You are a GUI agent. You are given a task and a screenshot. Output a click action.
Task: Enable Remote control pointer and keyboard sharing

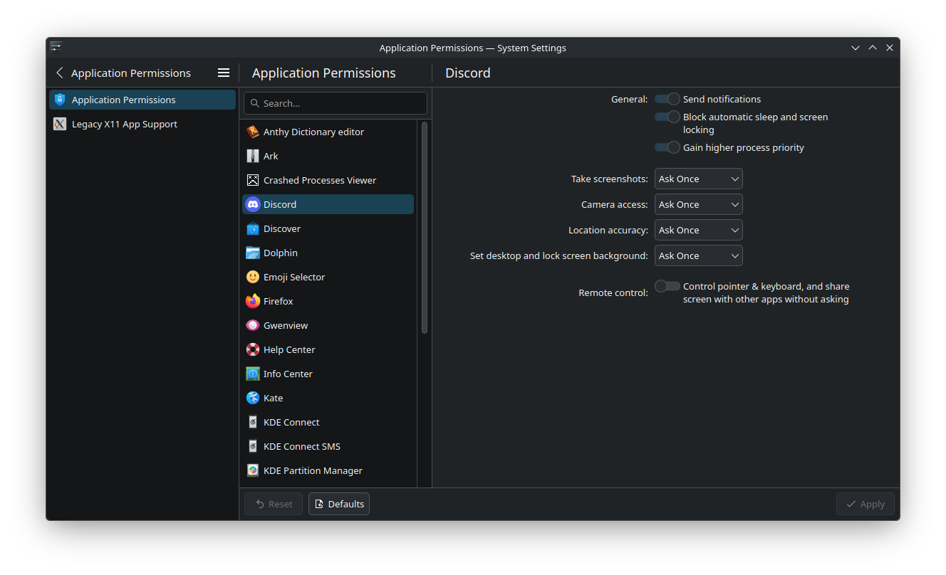pyautogui.click(x=667, y=285)
